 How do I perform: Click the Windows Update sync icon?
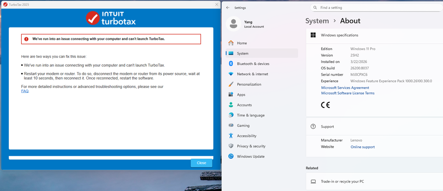(x=231, y=157)
